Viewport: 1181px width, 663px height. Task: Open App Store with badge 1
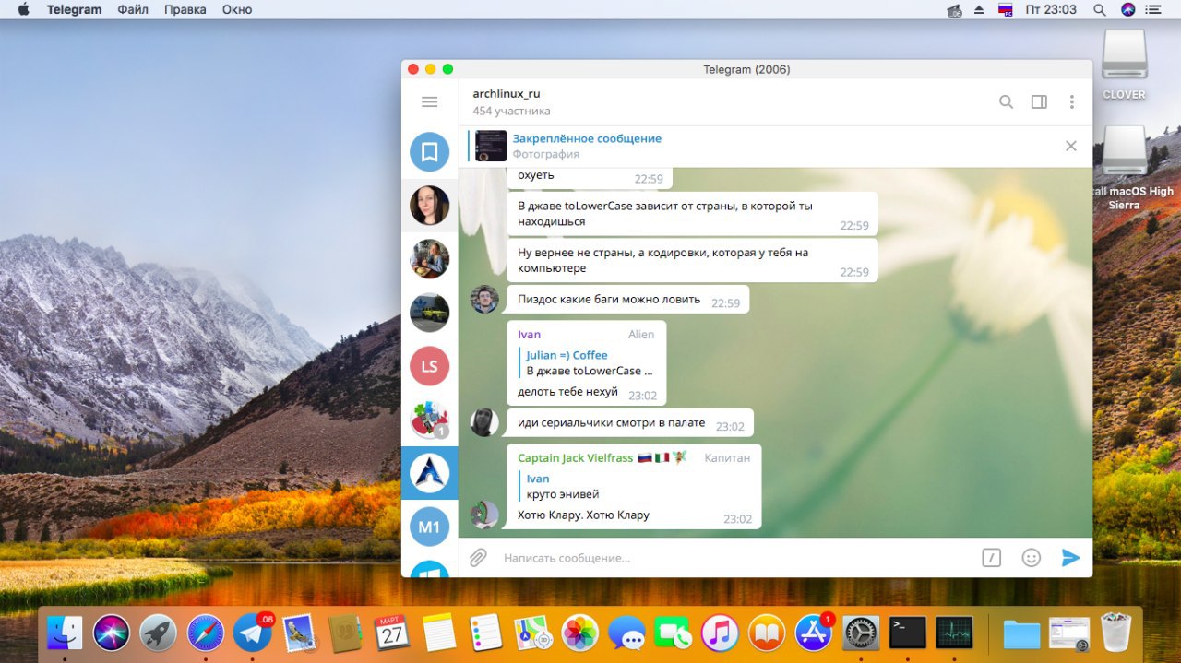tap(815, 633)
